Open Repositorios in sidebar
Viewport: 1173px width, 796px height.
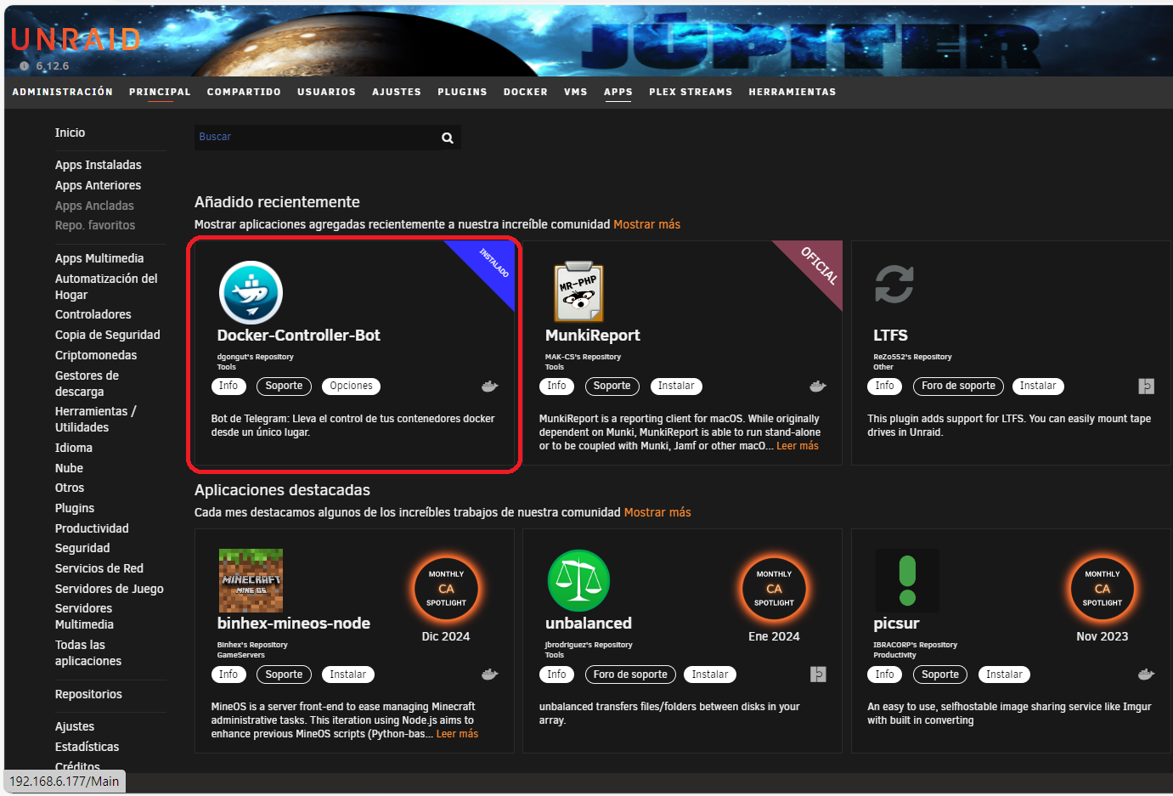coord(88,694)
